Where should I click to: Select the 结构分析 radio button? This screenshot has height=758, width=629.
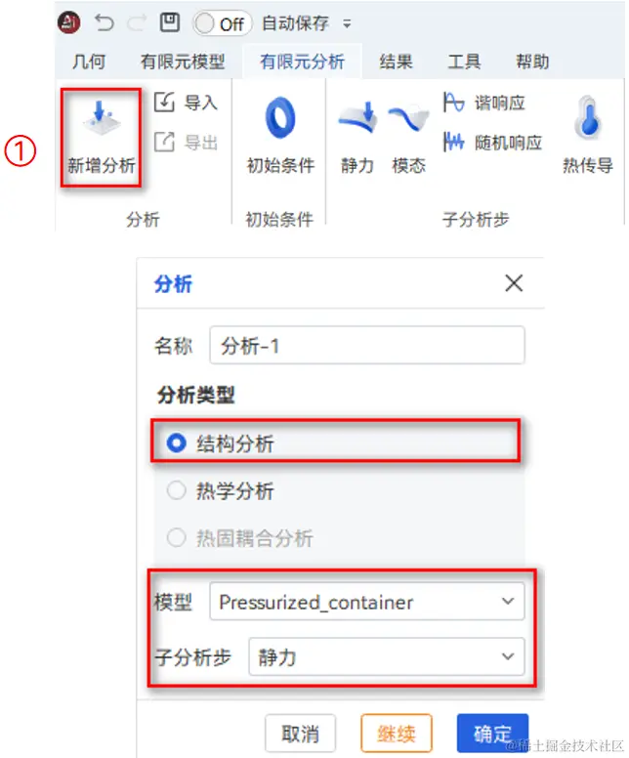tap(176, 442)
